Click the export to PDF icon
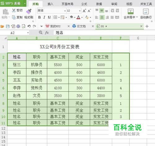 point(13,27)
